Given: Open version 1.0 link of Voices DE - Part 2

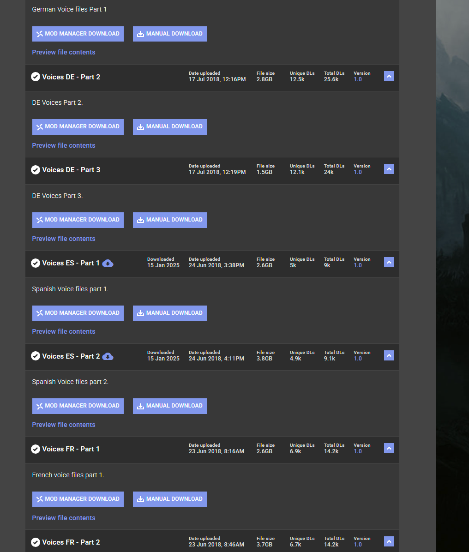Looking at the screenshot, I should coord(358,79).
